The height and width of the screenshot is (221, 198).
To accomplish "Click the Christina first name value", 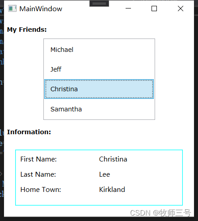I will click(x=113, y=159).
